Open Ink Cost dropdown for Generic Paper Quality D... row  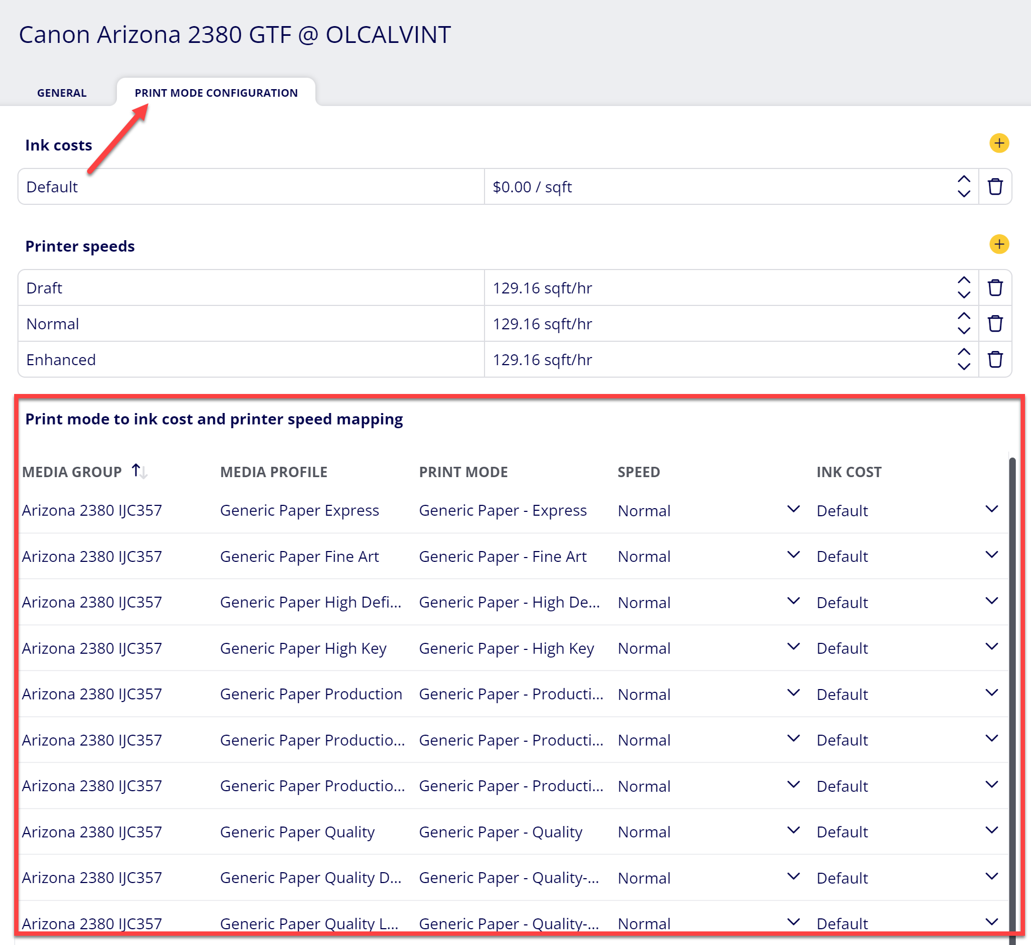tap(991, 877)
